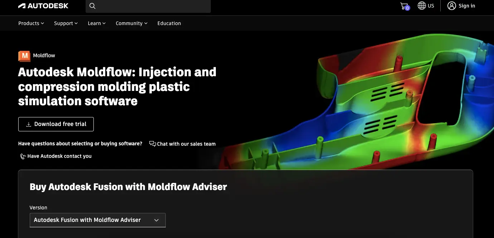This screenshot has height=238, width=494.
Task: Click the download arrow inside the trial button
Action: coord(28,124)
